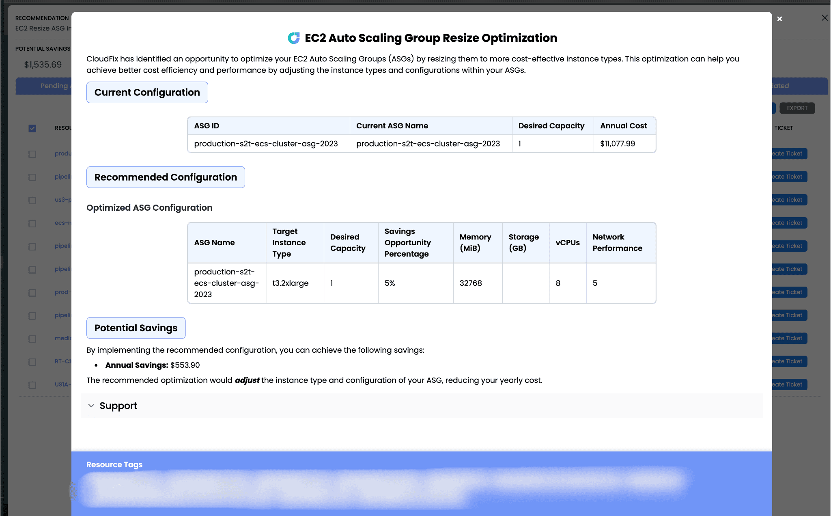Open the Support collapsible section

coord(422,406)
